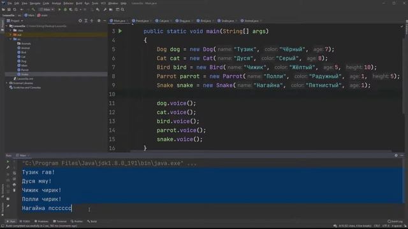The height and width of the screenshot is (229, 408).
Task: Open Project panel gear options
Action: click(x=99, y=20)
